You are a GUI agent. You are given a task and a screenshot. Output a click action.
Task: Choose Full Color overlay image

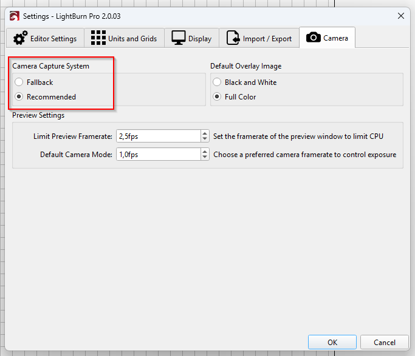(217, 96)
